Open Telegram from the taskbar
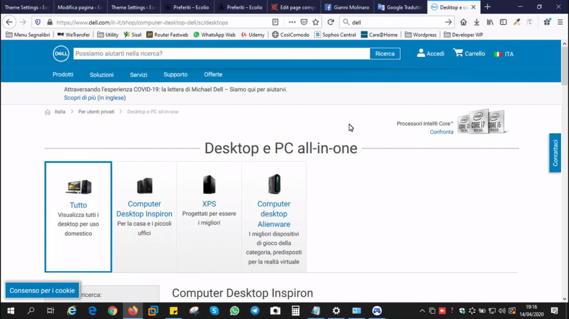 coord(255,310)
